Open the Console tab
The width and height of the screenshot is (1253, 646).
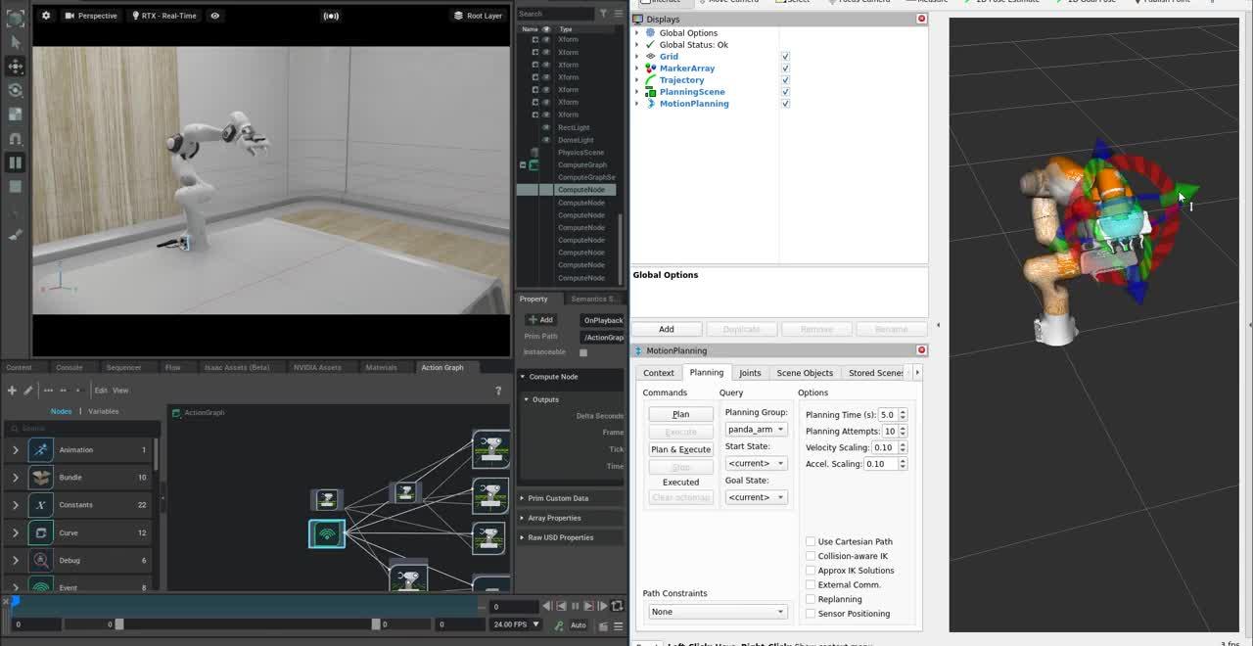[x=70, y=368]
